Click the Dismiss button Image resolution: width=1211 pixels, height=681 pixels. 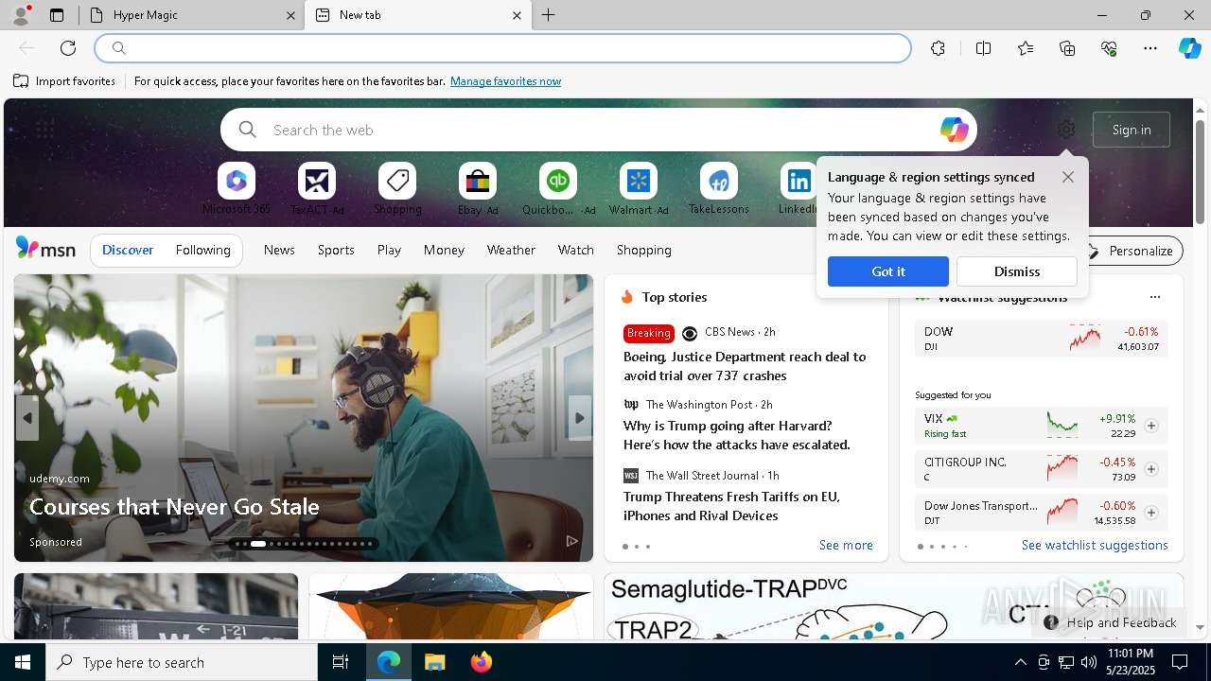1017,271
